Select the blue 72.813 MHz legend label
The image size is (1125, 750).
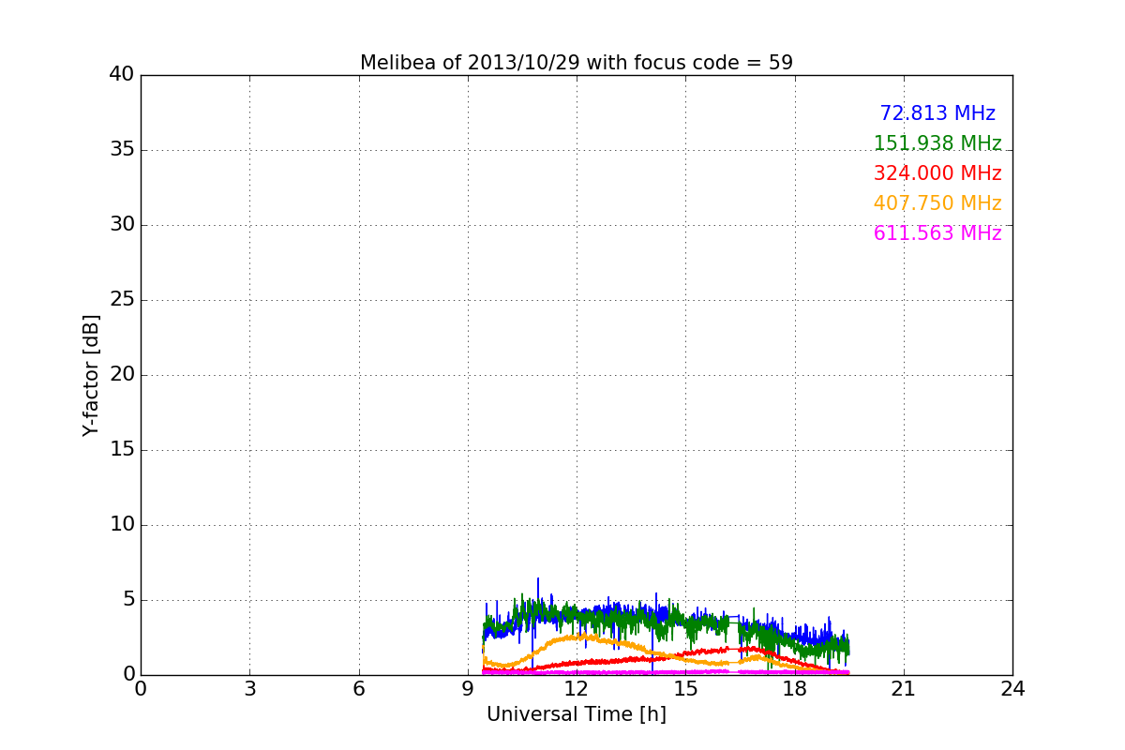click(x=937, y=113)
